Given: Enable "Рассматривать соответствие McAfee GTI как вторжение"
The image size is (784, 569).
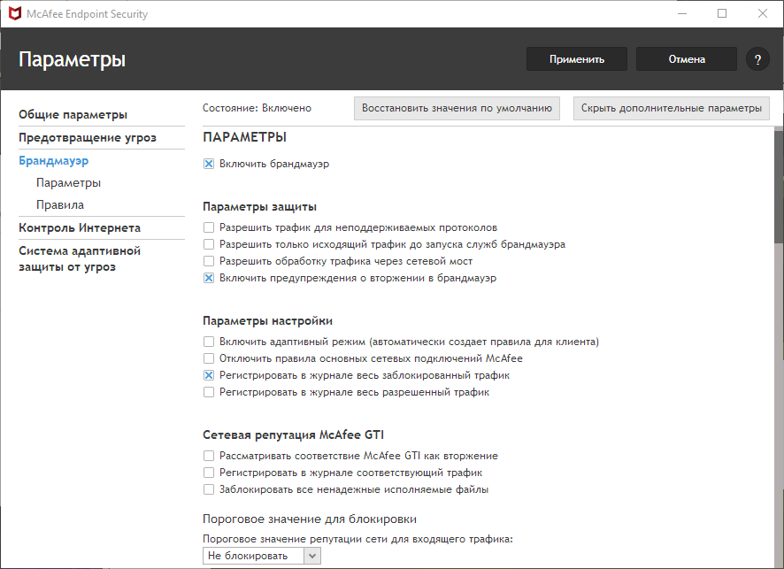Looking at the screenshot, I should [209, 456].
